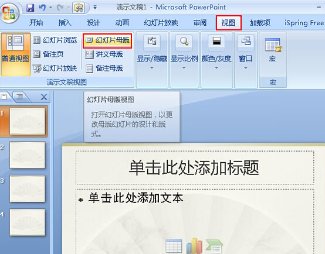This screenshot has height=254, width=325.
Task: Select slide 3 thumbnail
Action: click(x=27, y=188)
